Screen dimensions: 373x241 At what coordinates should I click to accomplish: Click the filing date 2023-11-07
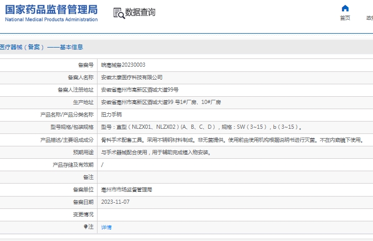[115, 202]
